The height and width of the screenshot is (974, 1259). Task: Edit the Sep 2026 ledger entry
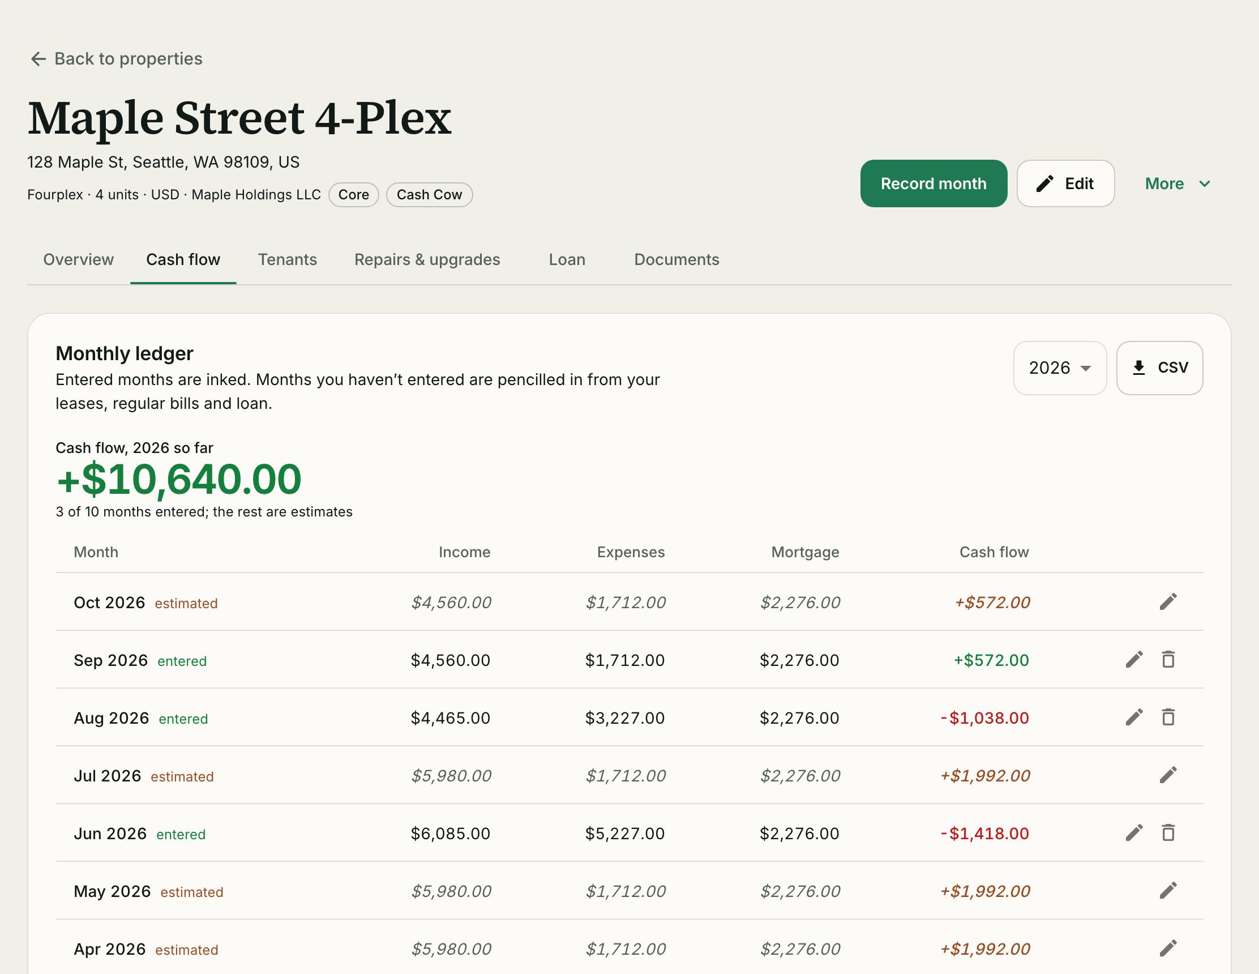coord(1134,660)
